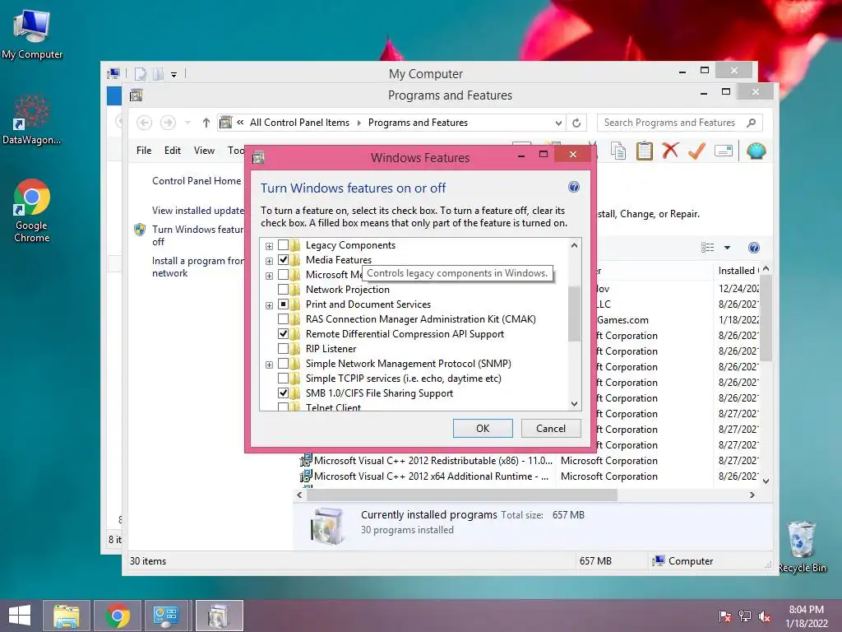Click the Paste clipboard icon in toolbar

(644, 151)
